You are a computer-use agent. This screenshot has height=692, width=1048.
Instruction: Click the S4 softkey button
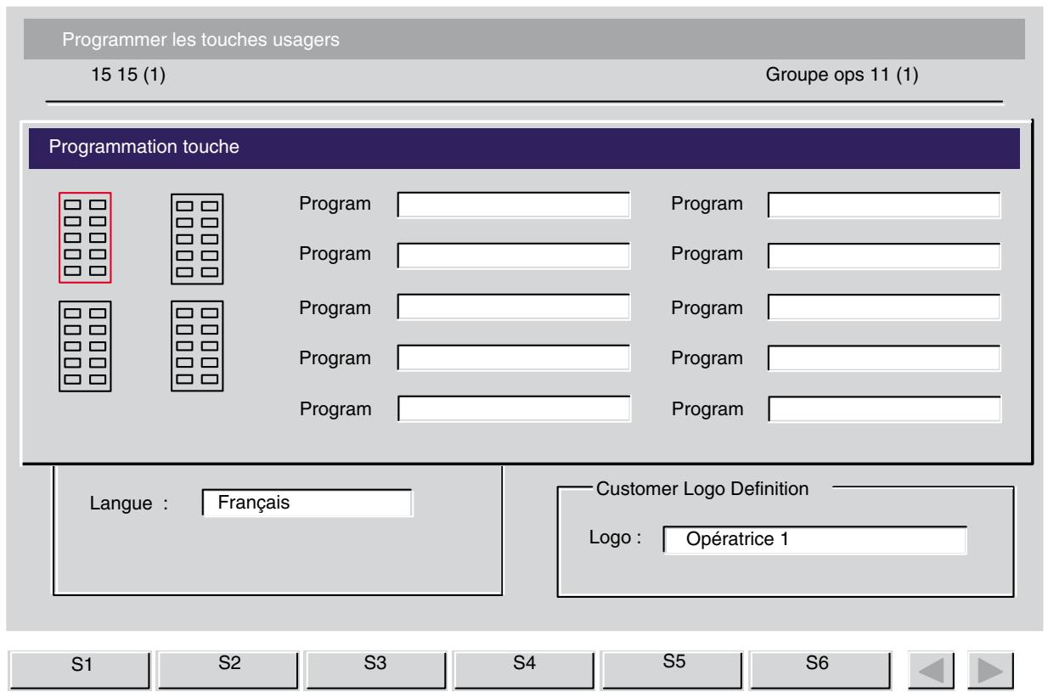tap(525, 669)
